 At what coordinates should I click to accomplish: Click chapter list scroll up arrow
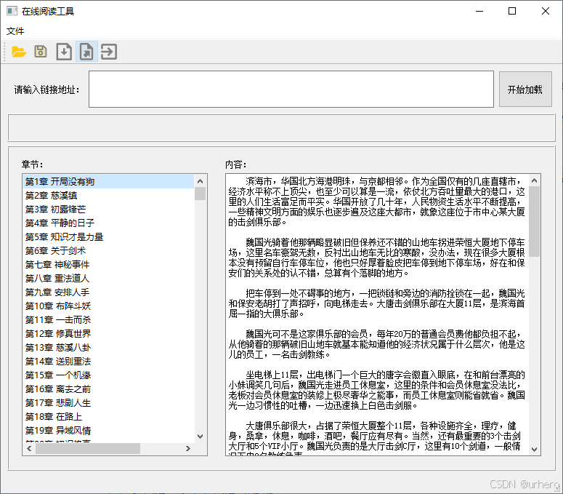(x=201, y=181)
